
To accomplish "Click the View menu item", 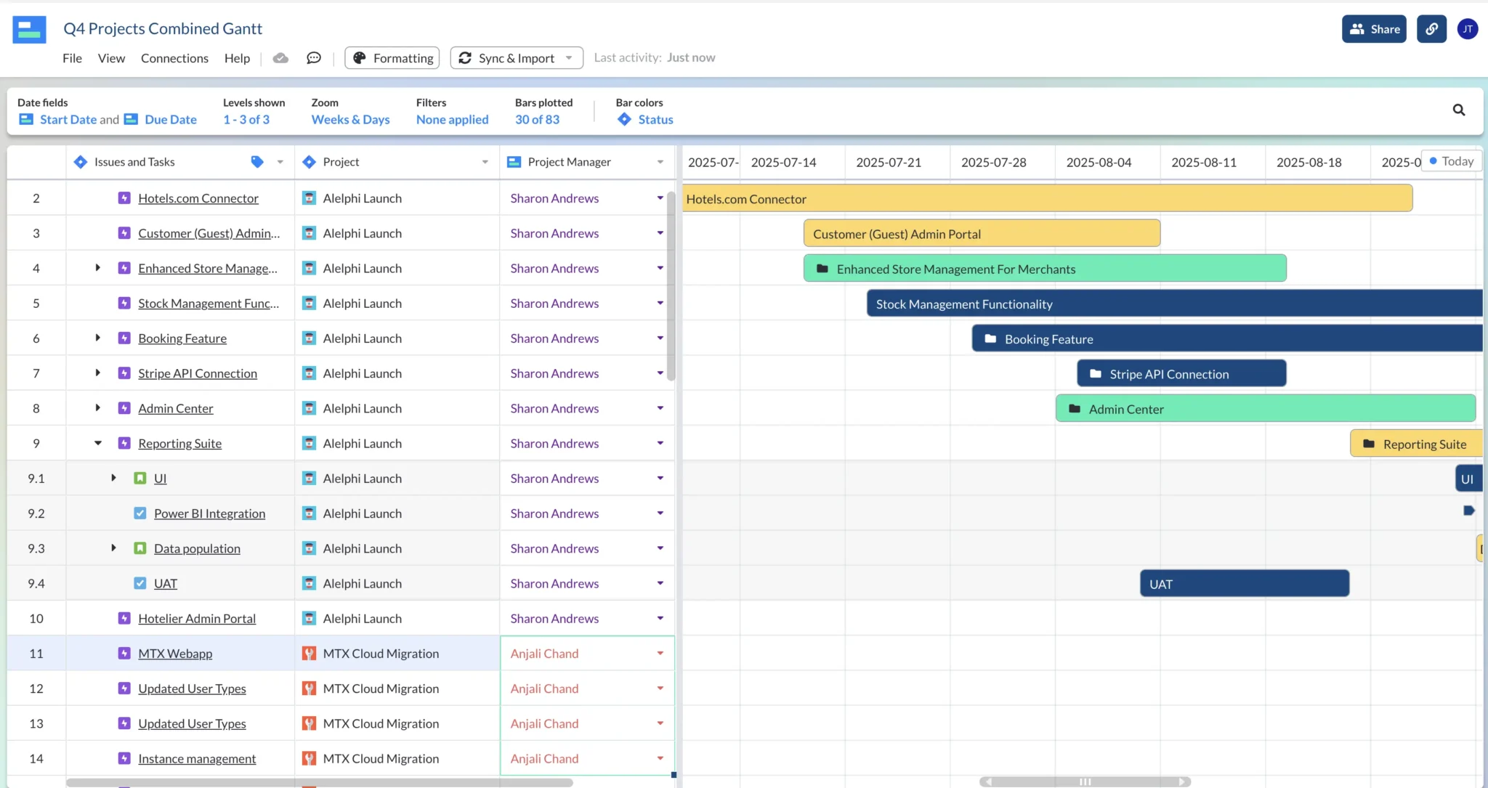I will point(111,57).
